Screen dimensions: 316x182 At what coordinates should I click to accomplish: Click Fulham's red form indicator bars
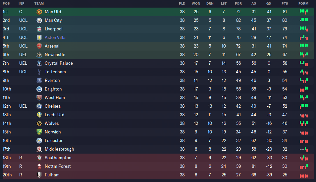[304, 176]
